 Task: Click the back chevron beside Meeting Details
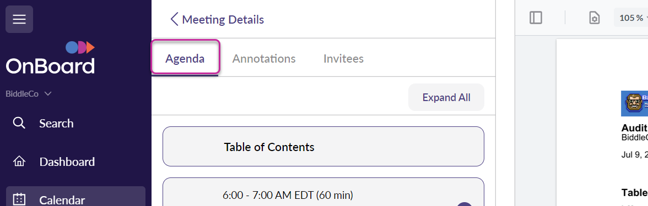point(174,19)
